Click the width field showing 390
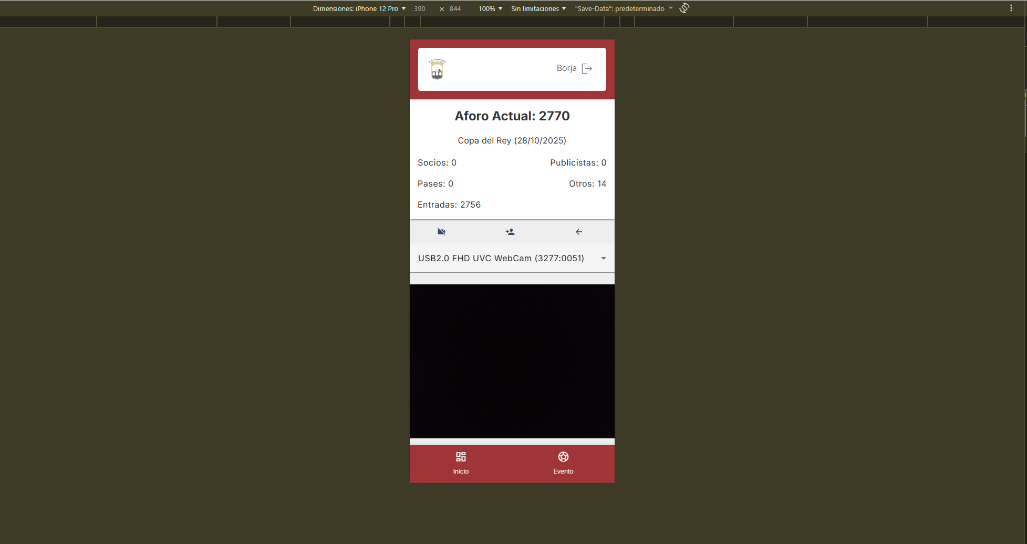 420,8
